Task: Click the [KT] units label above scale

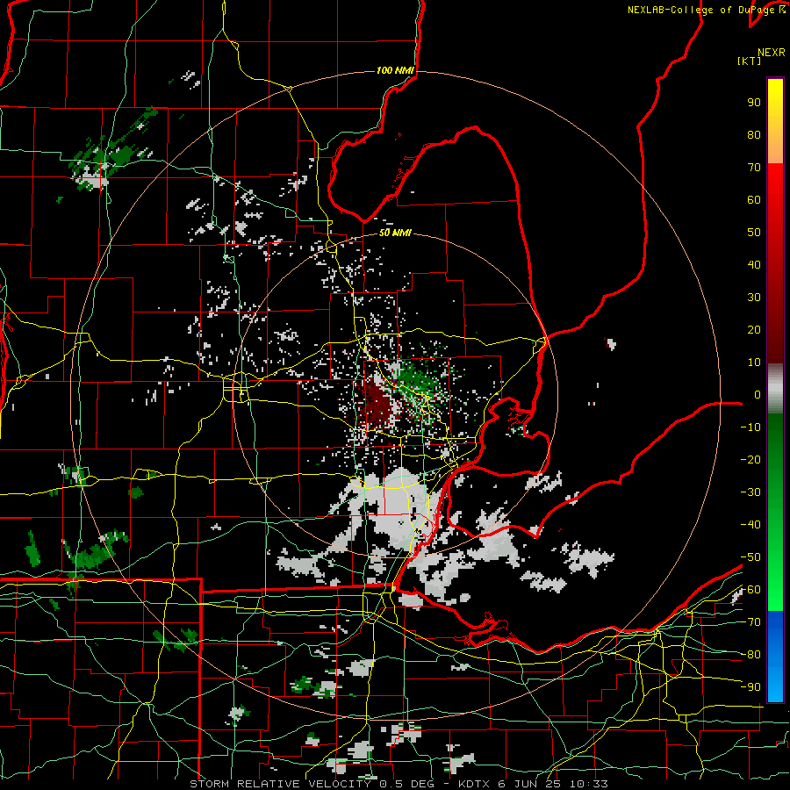Action: tap(750, 61)
